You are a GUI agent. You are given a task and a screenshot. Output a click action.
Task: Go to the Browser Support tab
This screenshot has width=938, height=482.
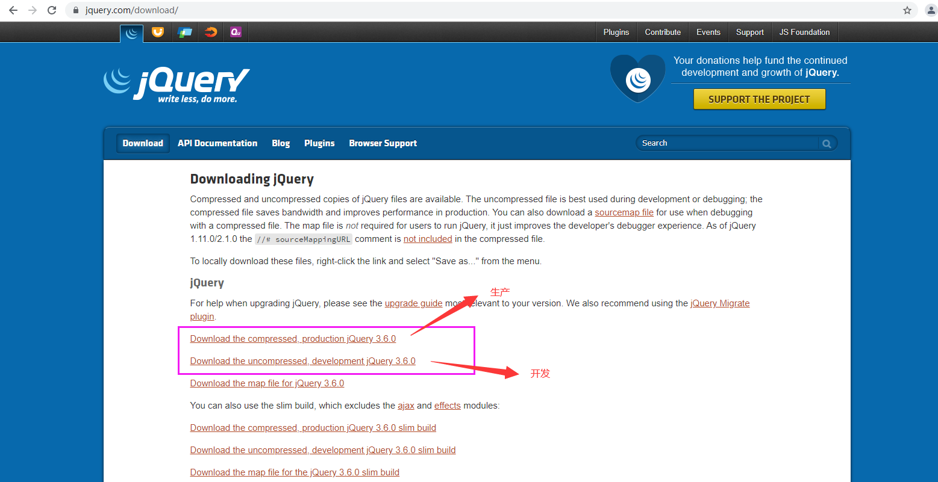383,143
